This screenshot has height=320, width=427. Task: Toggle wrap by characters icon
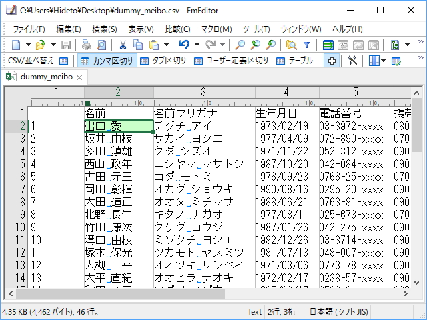pos(343,45)
